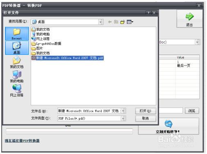
Task: Expand the 文件类型 dropdown arrow
Action: tap(123, 118)
